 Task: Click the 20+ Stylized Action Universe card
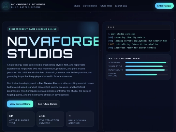pos(51,119)
